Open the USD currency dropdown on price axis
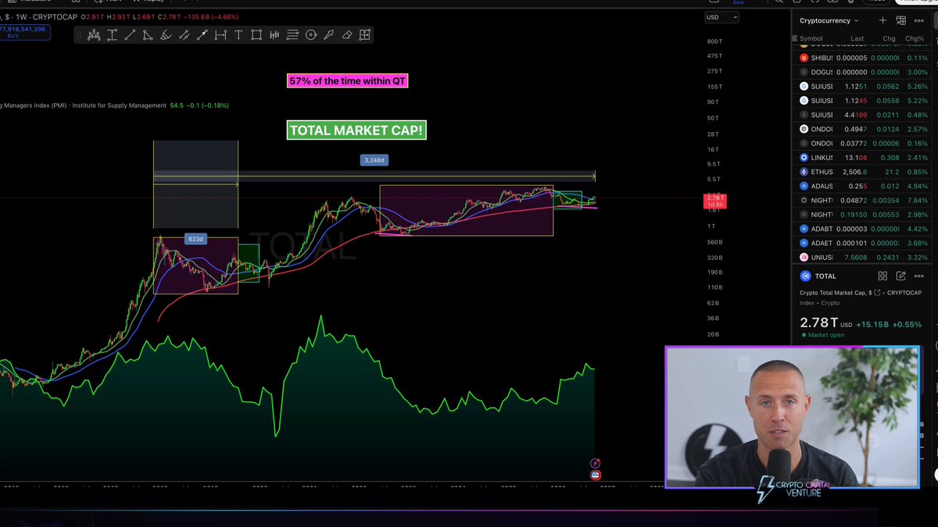938x527 pixels. coord(721,17)
